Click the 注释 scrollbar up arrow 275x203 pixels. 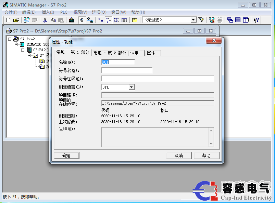(211, 130)
